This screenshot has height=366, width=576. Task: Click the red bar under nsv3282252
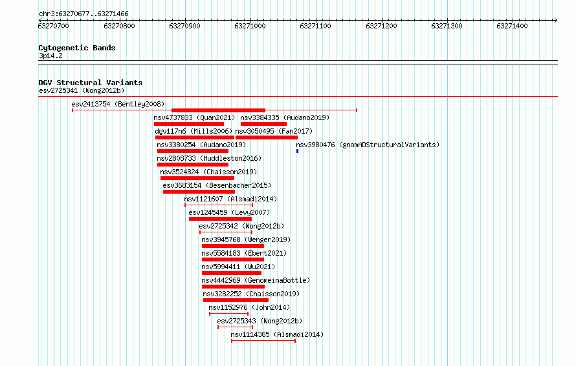(x=236, y=300)
